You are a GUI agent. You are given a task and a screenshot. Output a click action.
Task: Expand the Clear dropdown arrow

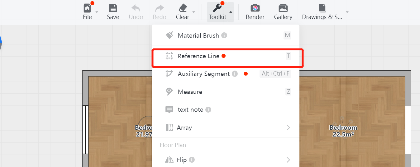click(x=194, y=12)
